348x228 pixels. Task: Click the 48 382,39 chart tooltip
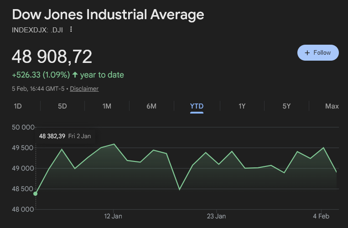tap(66, 136)
